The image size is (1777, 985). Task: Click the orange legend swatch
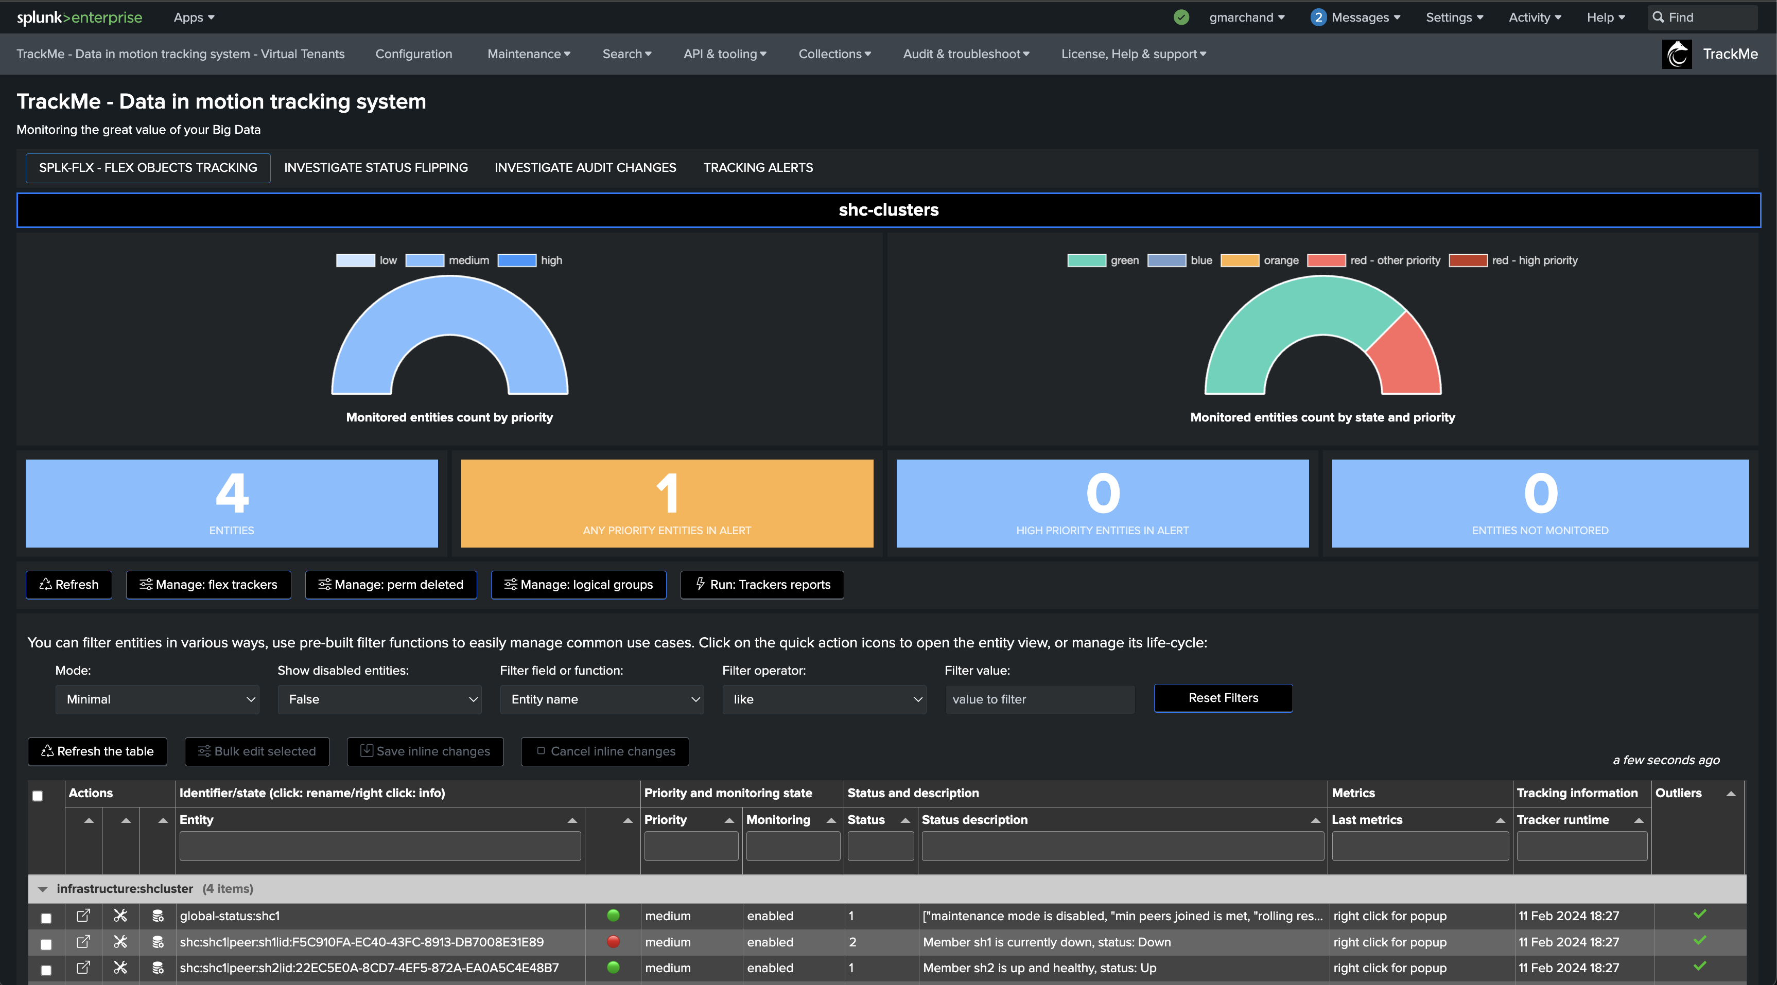1240,260
